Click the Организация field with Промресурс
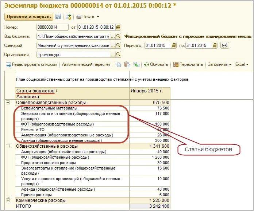The height and width of the screenshot is (211, 254). click(x=73, y=55)
